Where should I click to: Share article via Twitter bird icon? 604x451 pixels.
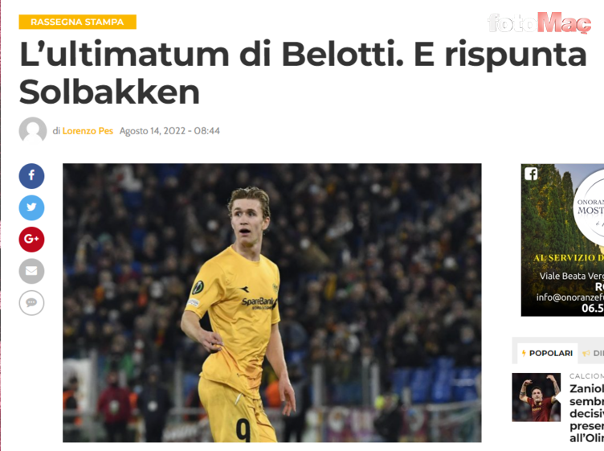pyautogui.click(x=31, y=207)
